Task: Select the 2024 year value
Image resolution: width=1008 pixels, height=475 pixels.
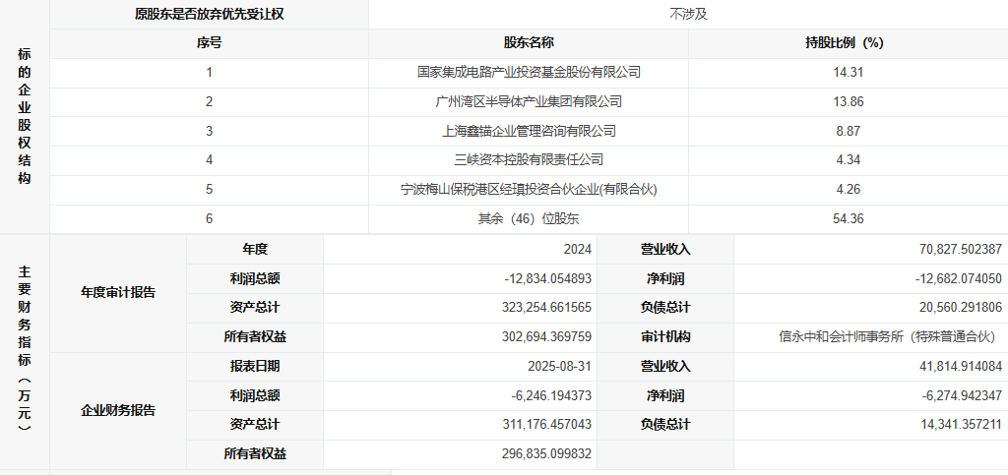Action: click(578, 250)
